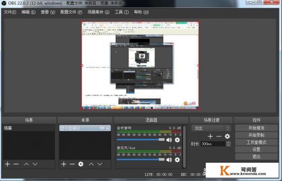Click the 时长 duration stepper arrows

[x=228, y=144]
